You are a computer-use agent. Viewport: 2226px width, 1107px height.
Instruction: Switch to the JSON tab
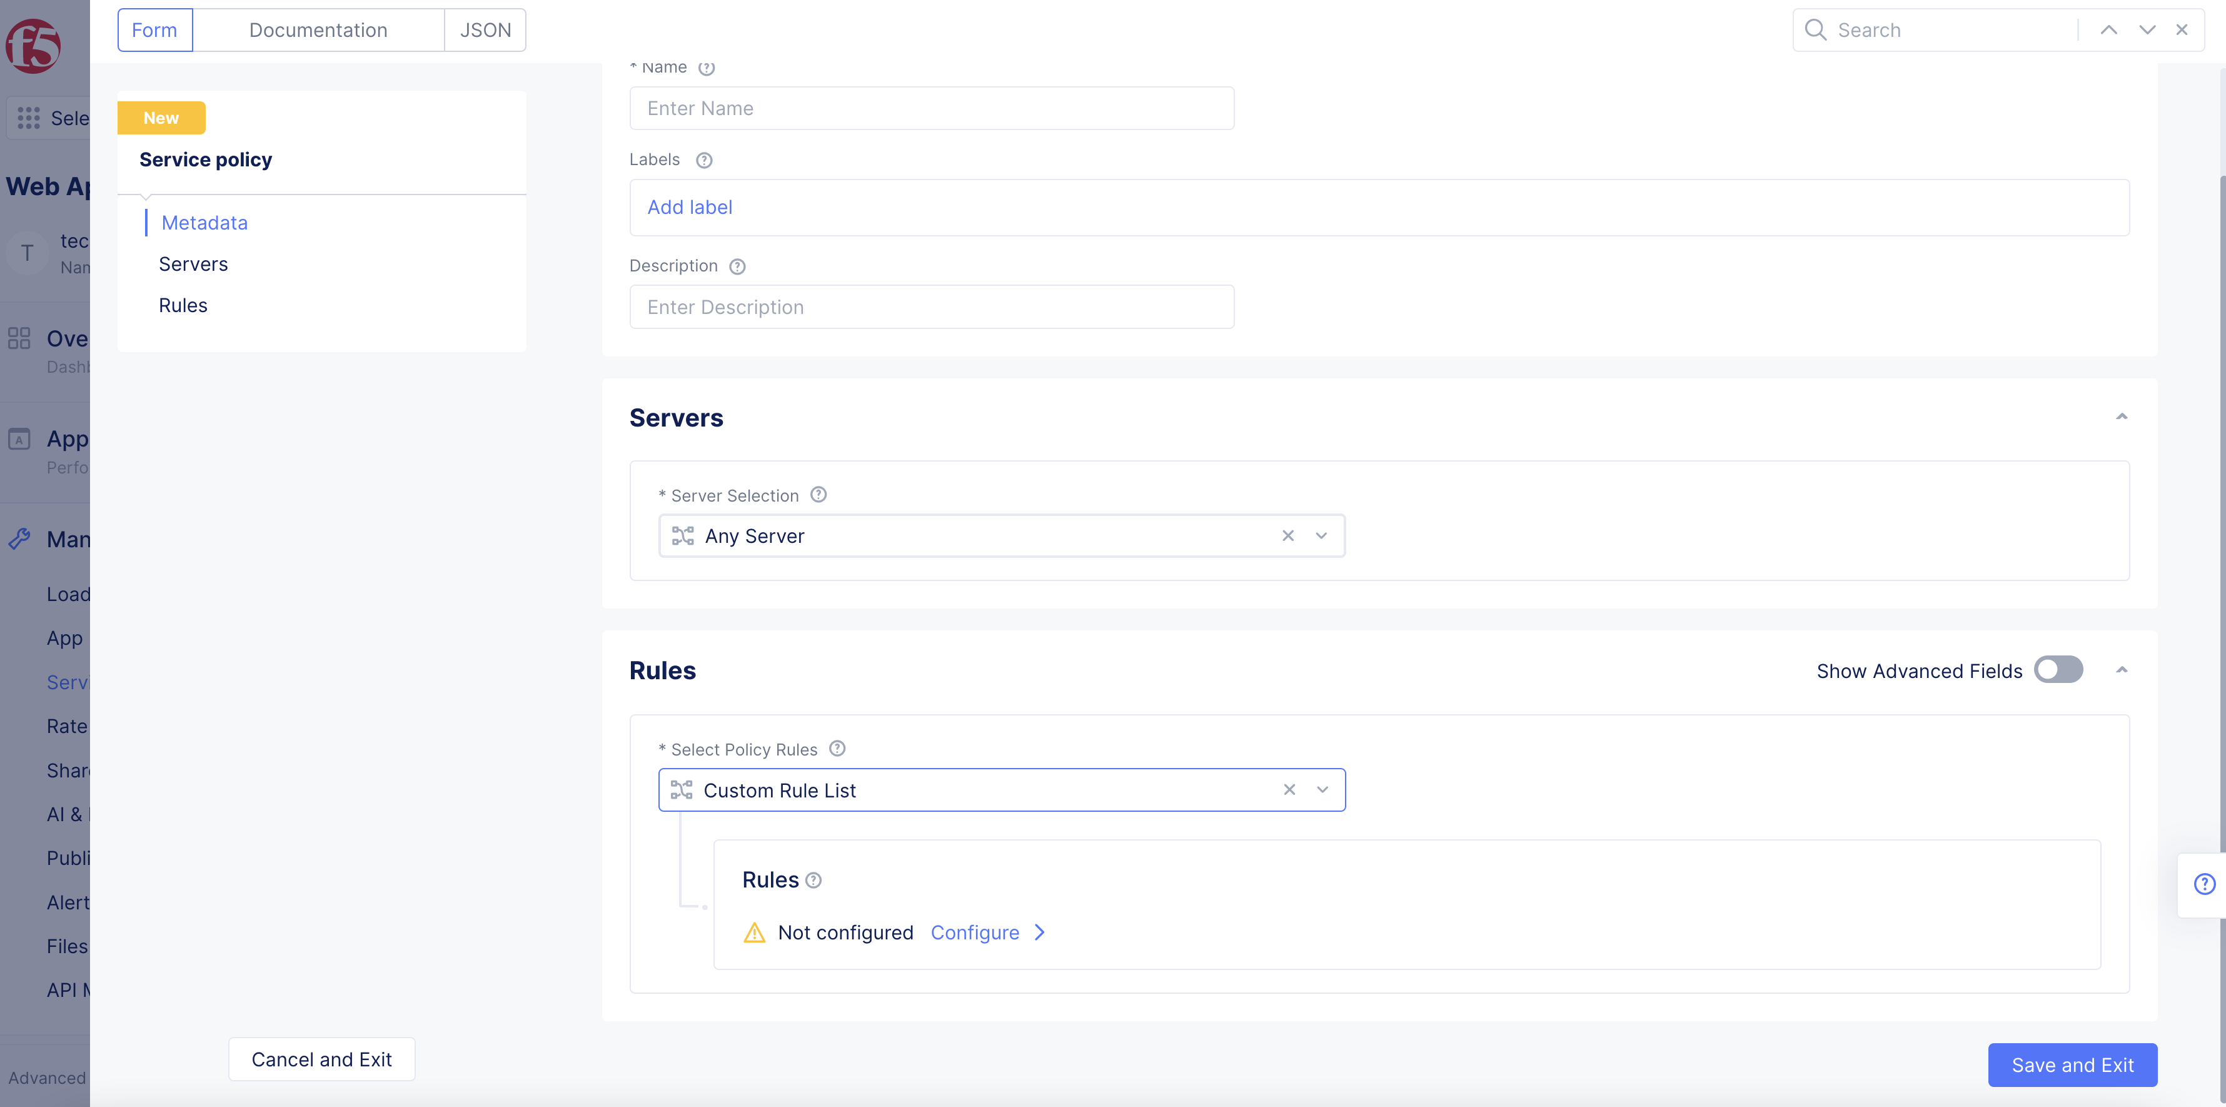(485, 30)
